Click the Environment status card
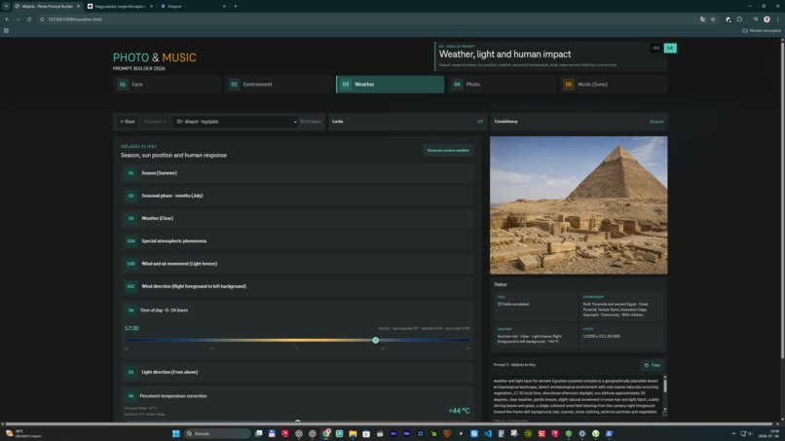This screenshot has width=785, height=441. pyautogui.click(x=621, y=307)
